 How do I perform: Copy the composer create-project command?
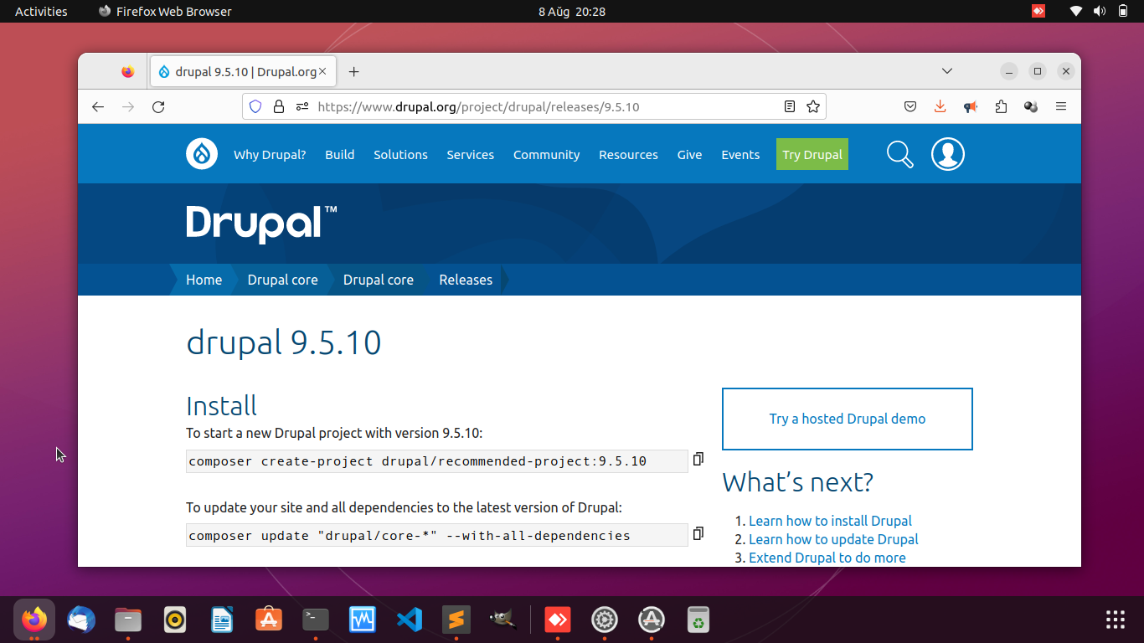tap(698, 459)
